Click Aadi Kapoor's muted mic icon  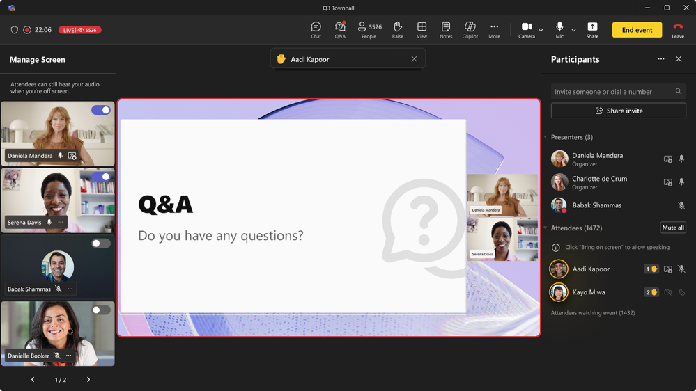coord(681,269)
